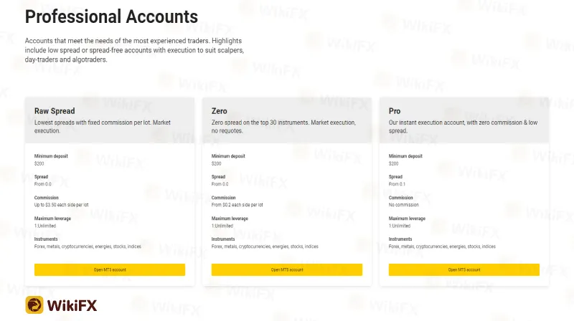This screenshot has height=321, width=574.
Task: Click the intro paragraph about experienced traders
Action: [x=134, y=50]
